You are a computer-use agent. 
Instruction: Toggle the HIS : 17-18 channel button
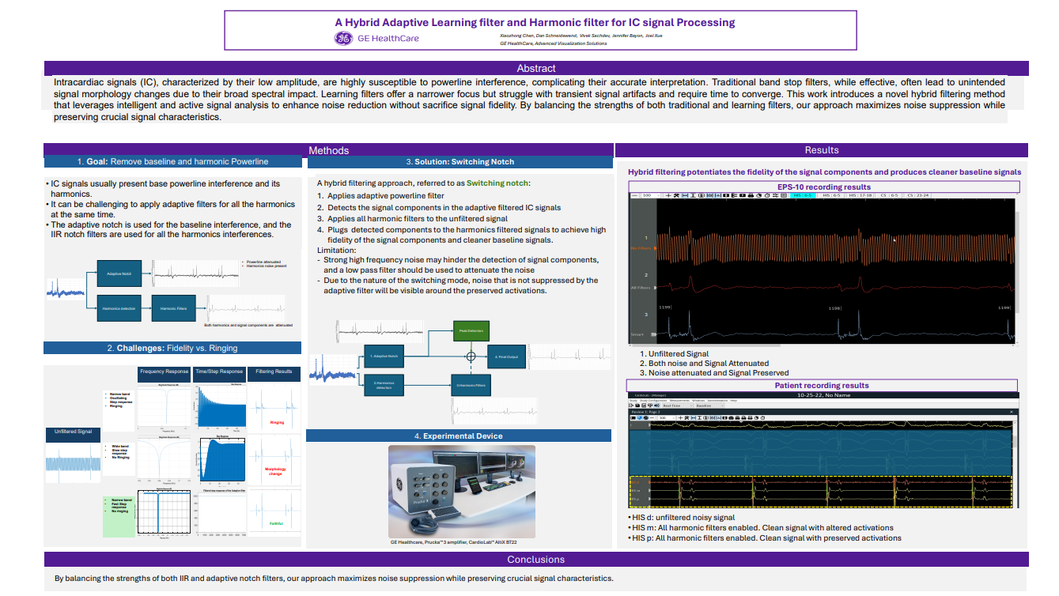(x=860, y=194)
